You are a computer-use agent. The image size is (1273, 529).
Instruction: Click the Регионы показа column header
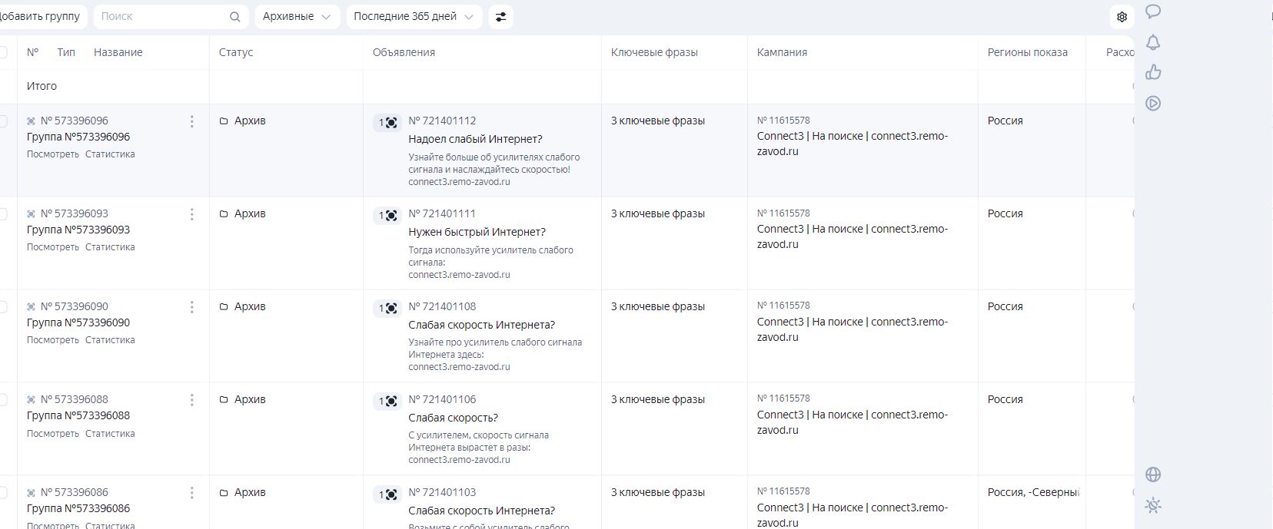coord(1027,52)
